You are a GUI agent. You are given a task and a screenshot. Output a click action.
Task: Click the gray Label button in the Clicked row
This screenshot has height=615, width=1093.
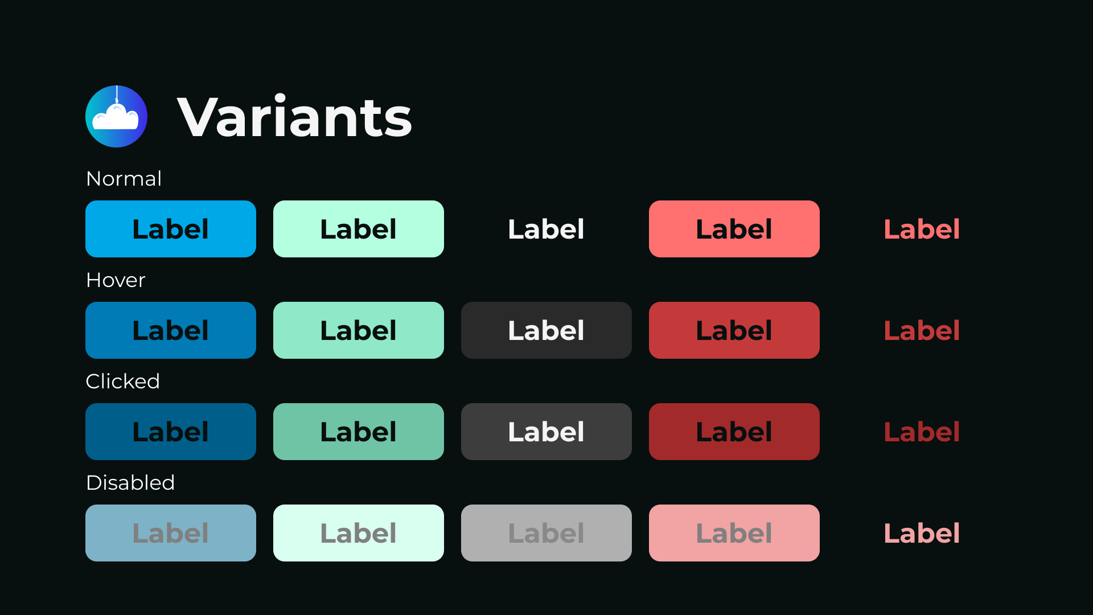546,432
